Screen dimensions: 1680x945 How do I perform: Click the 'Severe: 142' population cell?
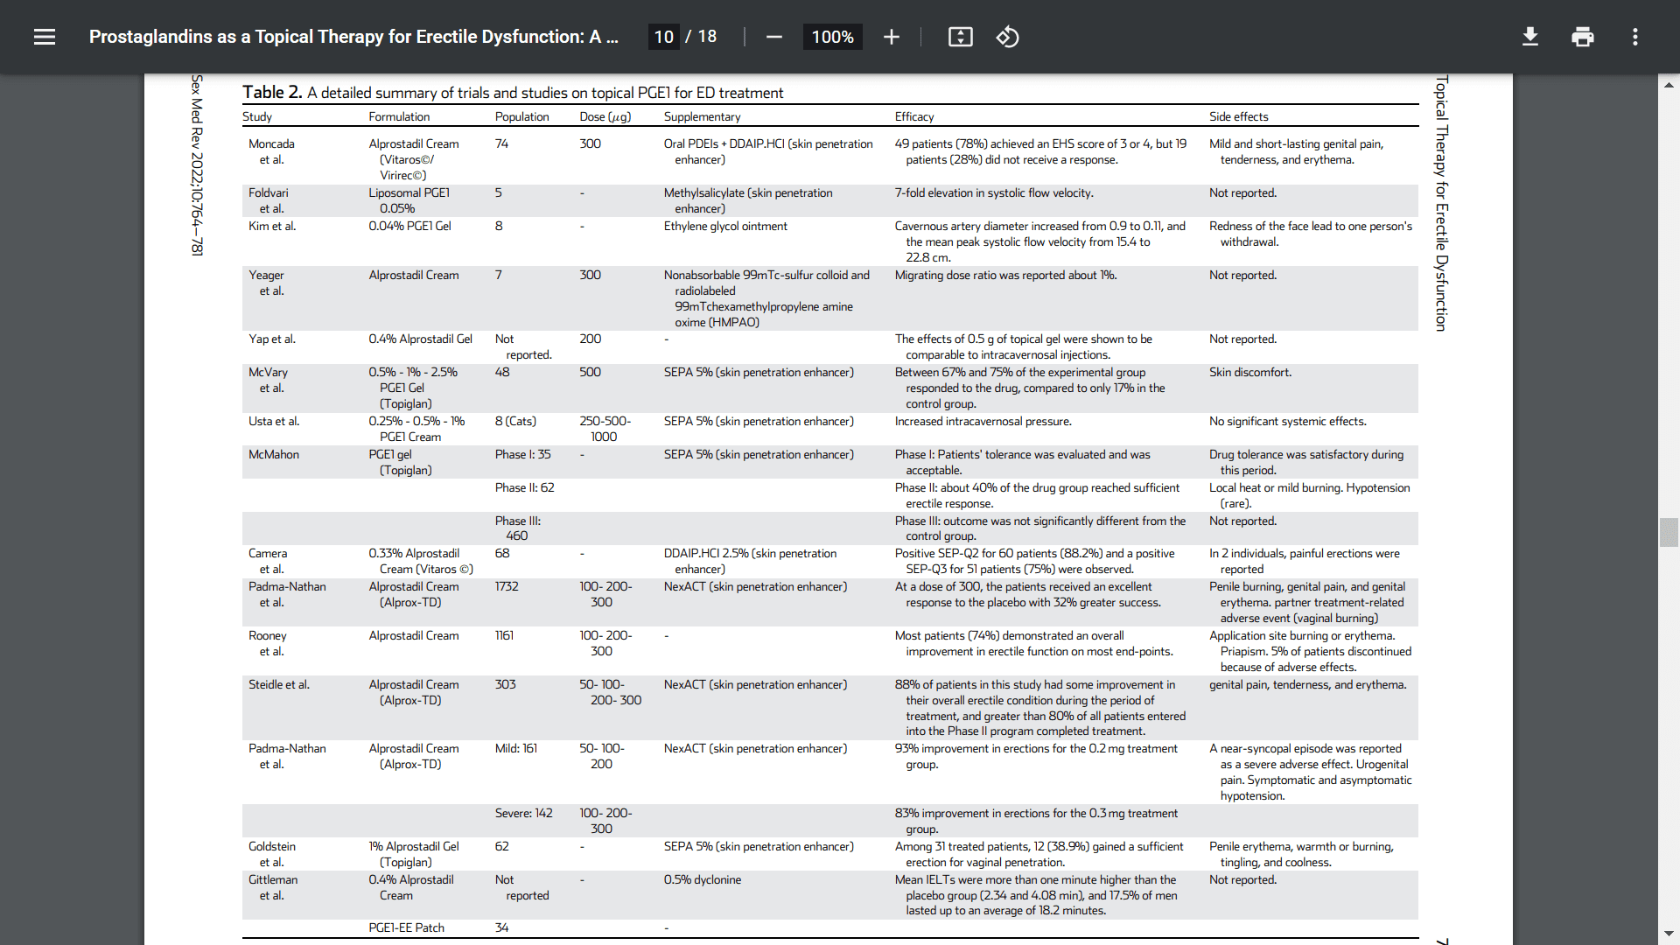click(x=523, y=813)
